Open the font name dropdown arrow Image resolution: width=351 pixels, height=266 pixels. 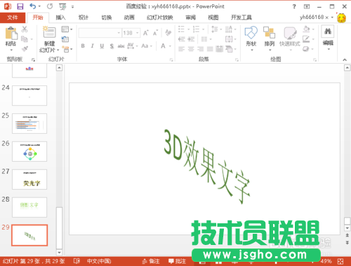[119, 33]
